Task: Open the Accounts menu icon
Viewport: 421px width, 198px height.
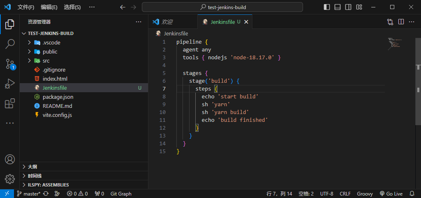Action: click(10, 159)
